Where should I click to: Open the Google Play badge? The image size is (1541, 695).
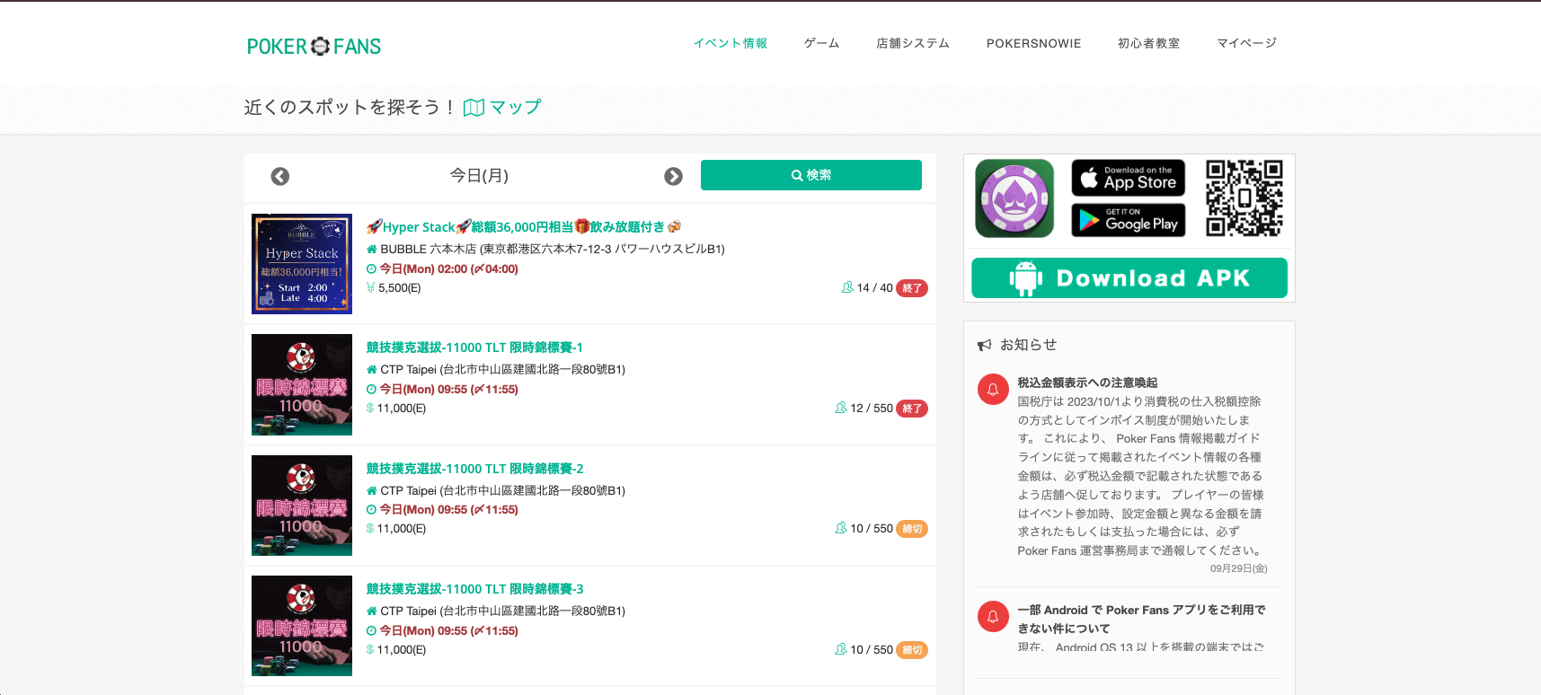1128,220
